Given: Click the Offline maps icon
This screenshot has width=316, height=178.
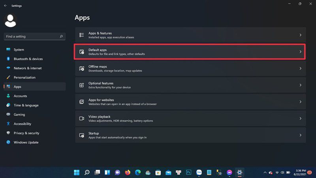Looking at the screenshot, I should 82,68.
